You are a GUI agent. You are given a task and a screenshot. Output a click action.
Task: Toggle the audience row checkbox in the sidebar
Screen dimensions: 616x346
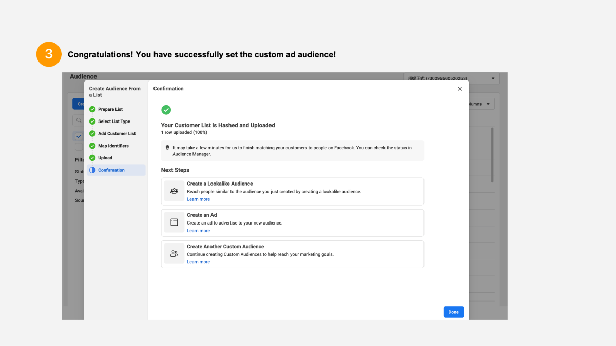pyautogui.click(x=79, y=136)
